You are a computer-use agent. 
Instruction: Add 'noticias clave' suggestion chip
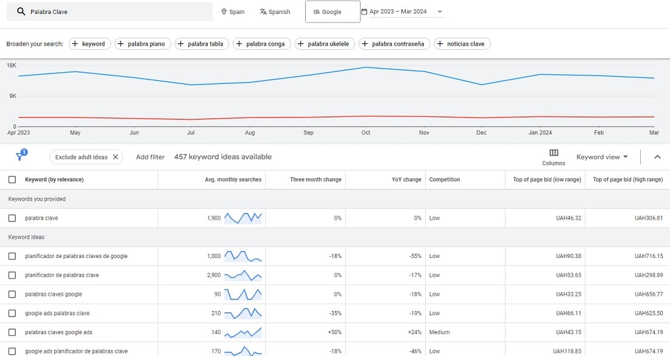462,44
